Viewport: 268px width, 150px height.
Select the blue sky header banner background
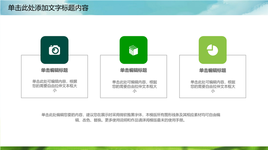(x=186, y=7)
